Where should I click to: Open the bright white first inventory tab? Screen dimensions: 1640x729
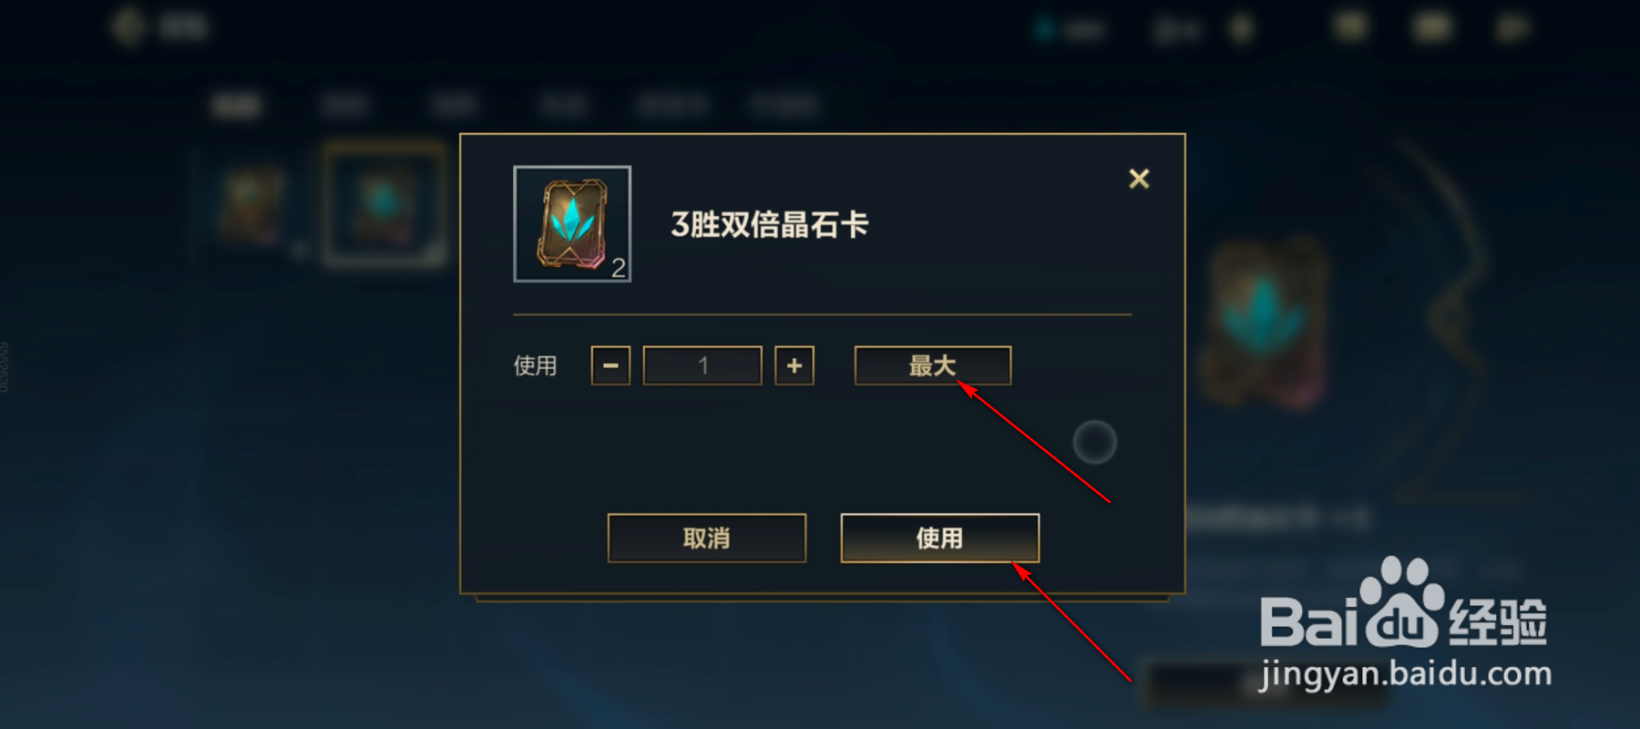pos(236,106)
